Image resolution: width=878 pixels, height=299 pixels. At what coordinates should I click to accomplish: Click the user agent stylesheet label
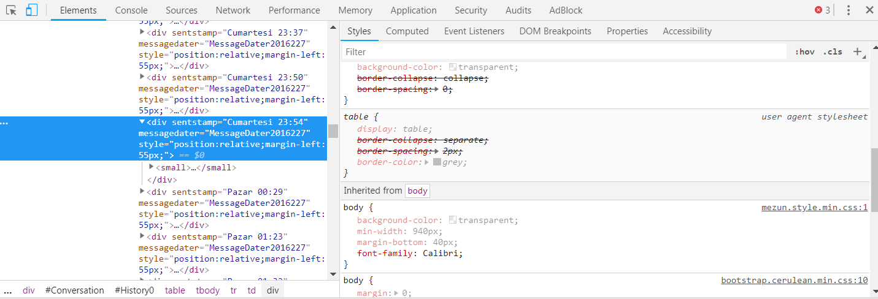pos(815,116)
